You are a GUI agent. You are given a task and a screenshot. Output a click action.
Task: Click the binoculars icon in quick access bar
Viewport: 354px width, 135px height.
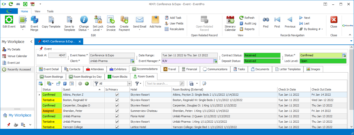pyautogui.click(x=18, y=4)
